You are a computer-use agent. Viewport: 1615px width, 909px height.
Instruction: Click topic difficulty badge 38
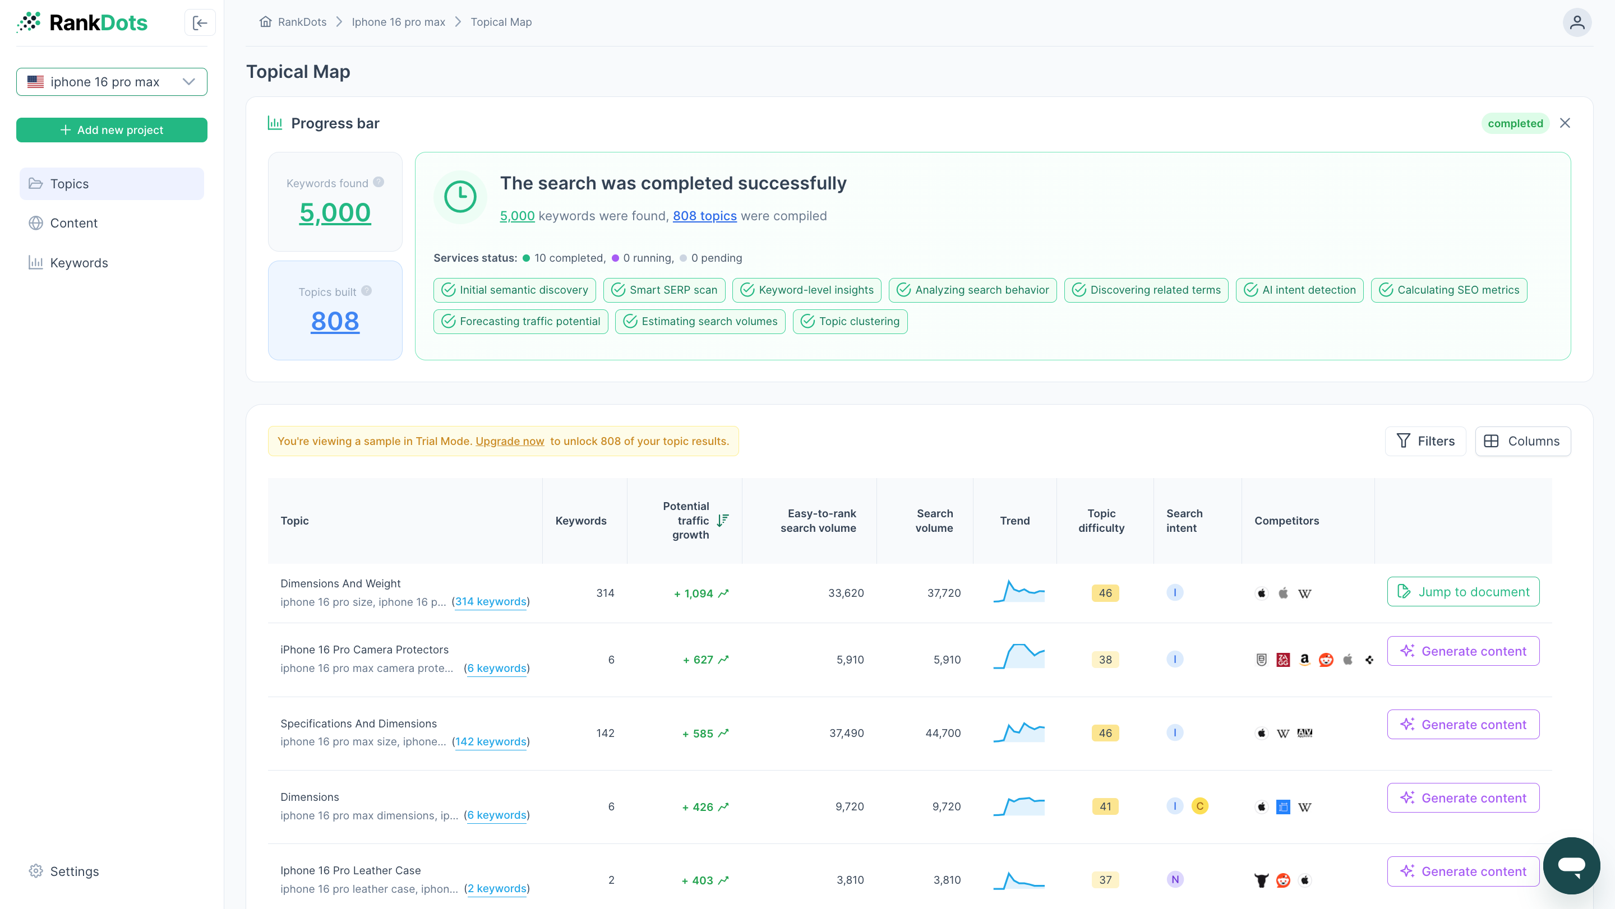click(1105, 660)
